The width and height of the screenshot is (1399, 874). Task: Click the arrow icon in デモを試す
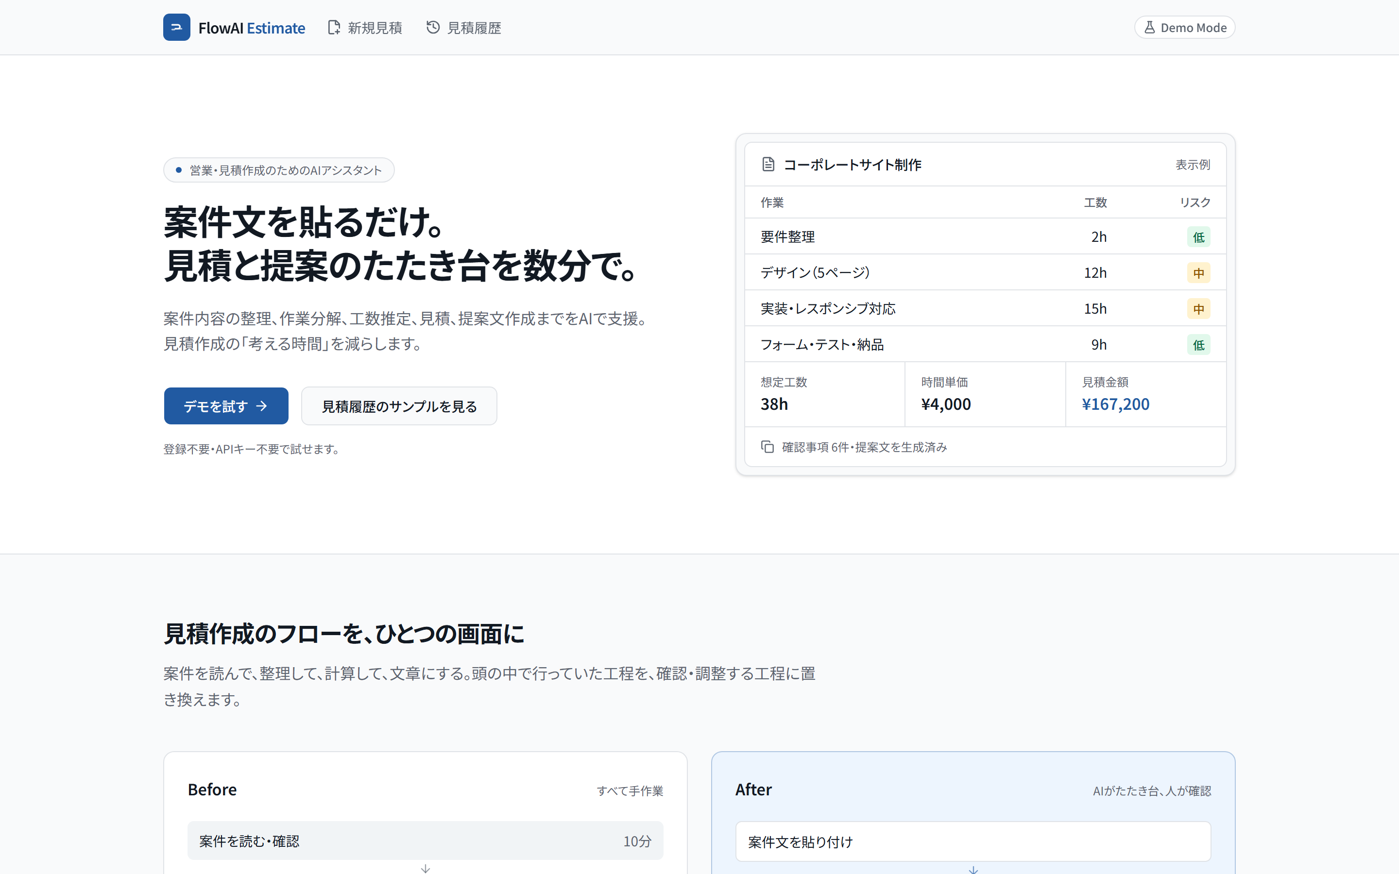262,406
